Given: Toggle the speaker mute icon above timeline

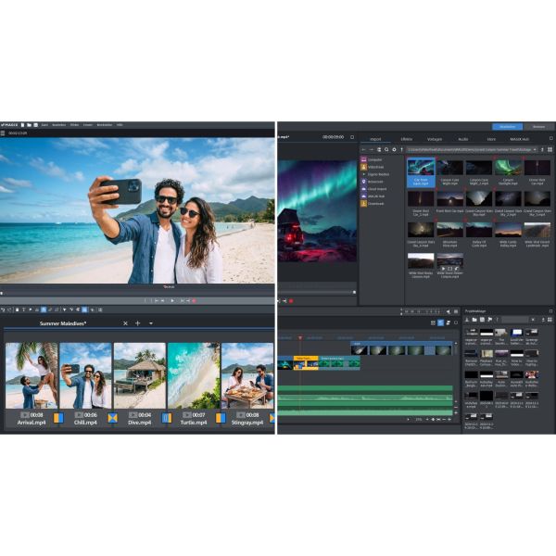Looking at the screenshot, I should pos(449,311).
